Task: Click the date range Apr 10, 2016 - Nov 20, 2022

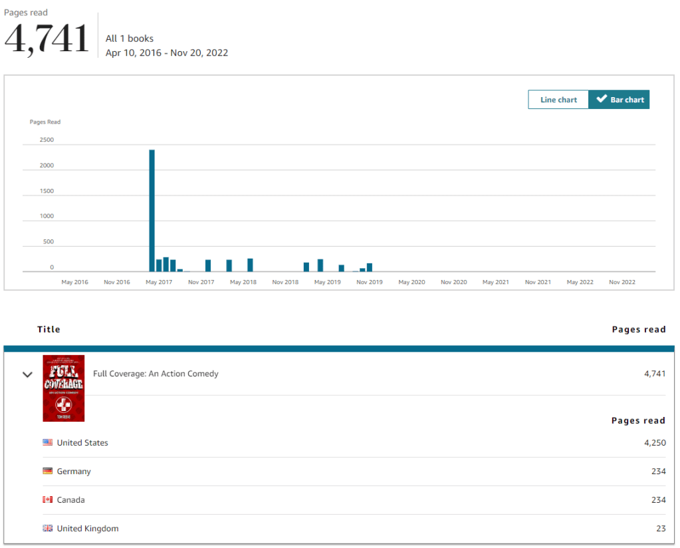Action: click(x=167, y=53)
